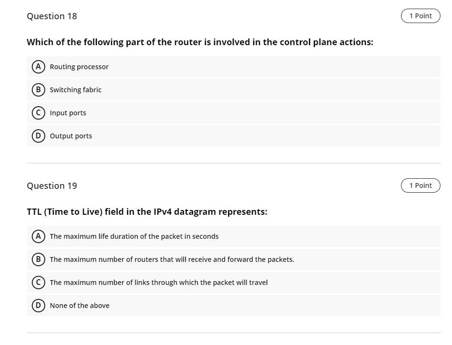Click the Output ports answer row
The width and height of the screenshot is (452, 345).
[233, 136]
